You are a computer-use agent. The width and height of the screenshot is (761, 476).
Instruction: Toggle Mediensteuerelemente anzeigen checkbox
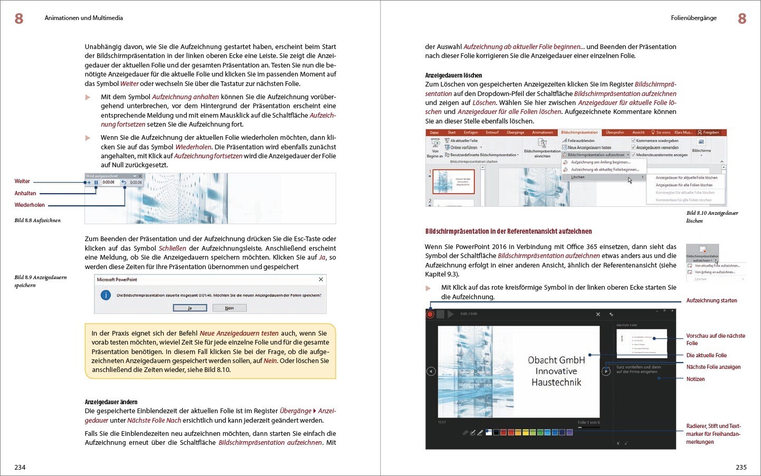[x=633, y=155]
